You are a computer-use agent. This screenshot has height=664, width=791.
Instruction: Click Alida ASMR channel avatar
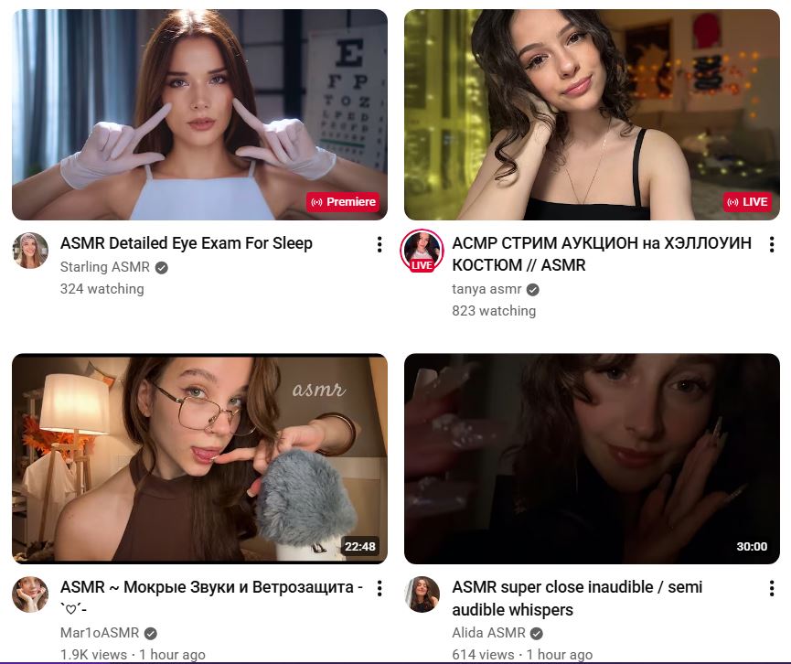422,594
